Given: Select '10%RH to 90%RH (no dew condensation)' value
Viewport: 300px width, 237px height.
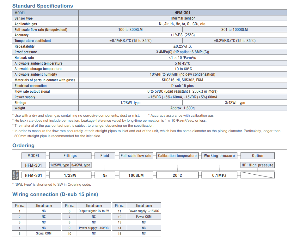Looking at the screenshot, I should (182, 74).
